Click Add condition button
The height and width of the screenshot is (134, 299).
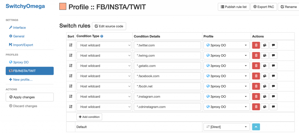coord(89,117)
